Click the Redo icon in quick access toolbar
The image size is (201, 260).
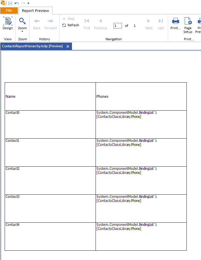point(23,3)
